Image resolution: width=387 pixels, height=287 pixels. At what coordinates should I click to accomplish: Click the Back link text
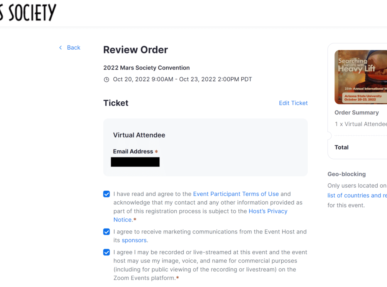(73, 47)
